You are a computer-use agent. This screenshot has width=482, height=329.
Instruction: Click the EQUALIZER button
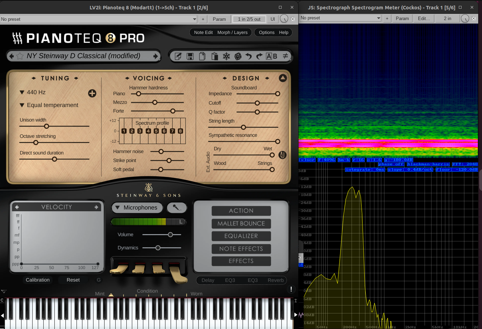[241, 236]
